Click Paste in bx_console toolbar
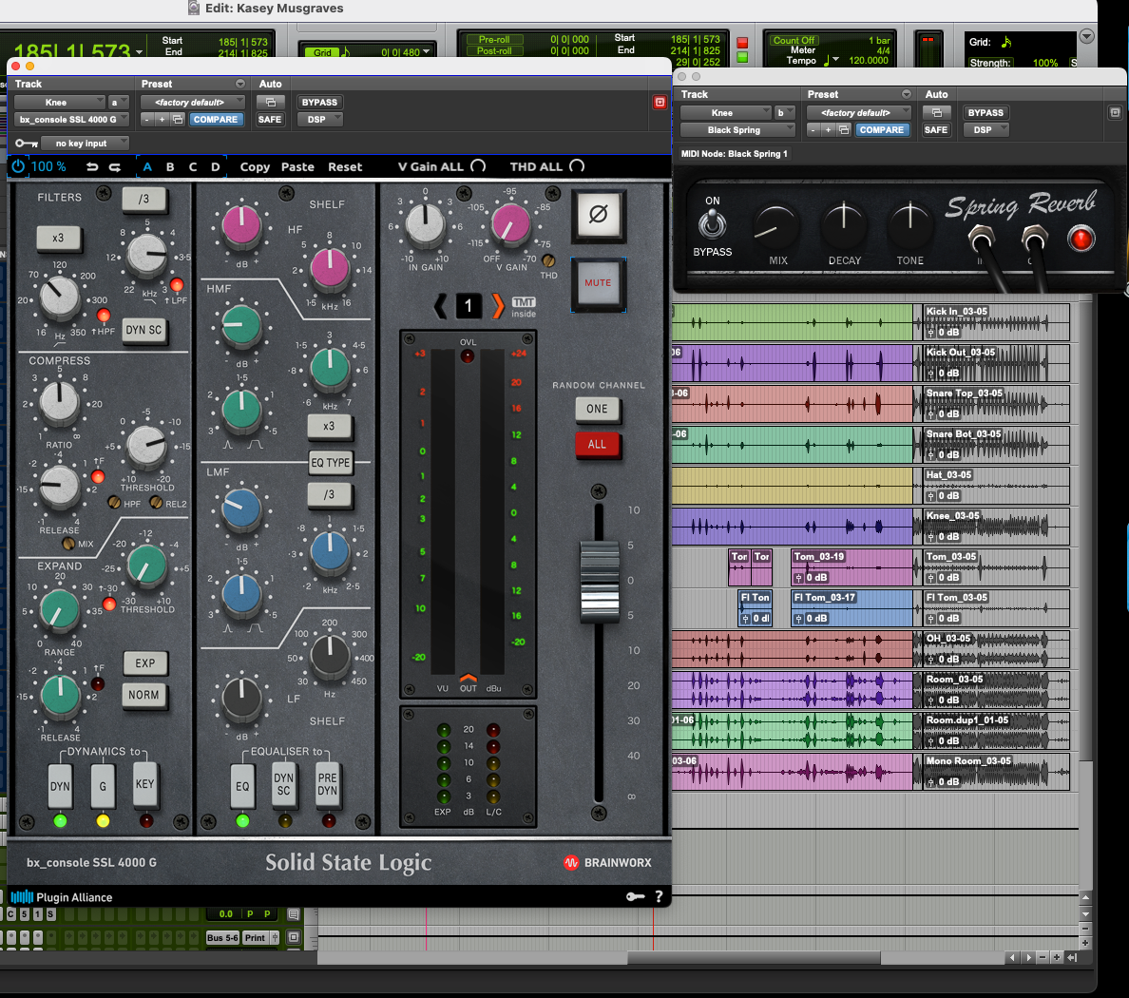 coord(297,167)
